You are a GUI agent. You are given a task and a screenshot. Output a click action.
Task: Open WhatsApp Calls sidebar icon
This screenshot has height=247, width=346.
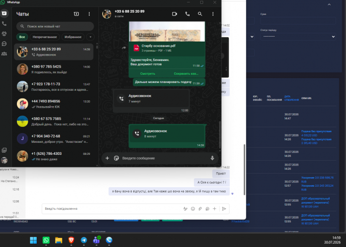tap(4, 24)
